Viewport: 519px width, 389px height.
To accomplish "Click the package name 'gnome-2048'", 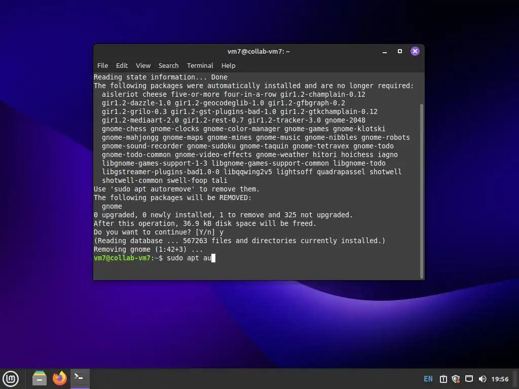I will 345,120.
